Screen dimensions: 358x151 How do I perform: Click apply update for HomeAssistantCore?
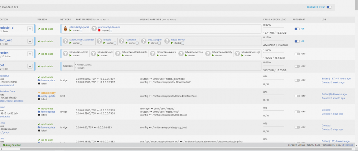48,96
